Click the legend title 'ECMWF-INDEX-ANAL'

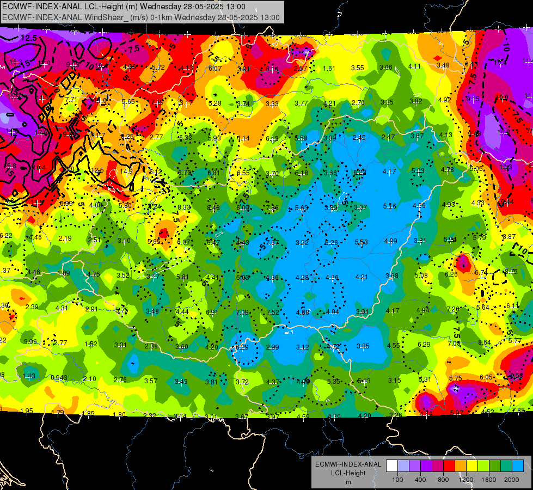point(348,464)
